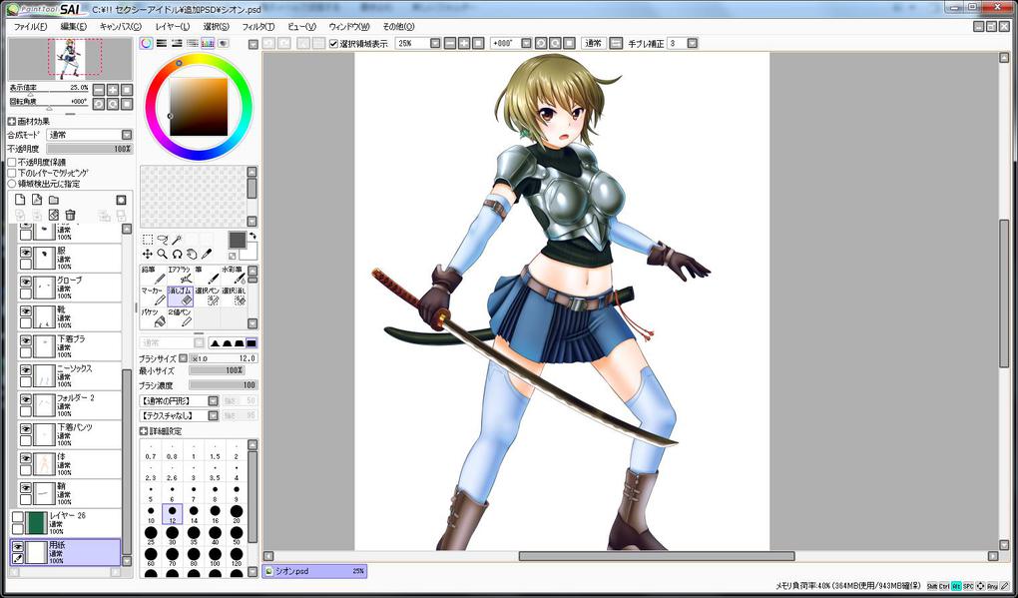Select the 鉛筆 pencil brush
The image size is (1018, 598).
(154, 275)
